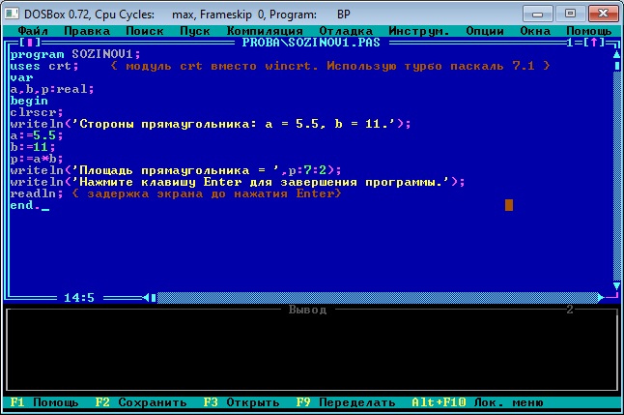Click the Вывод output window title
Viewport: 624px width, 415px height.
point(307,310)
